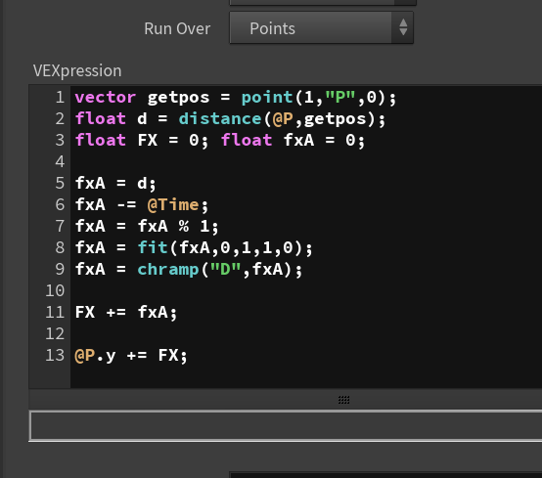Image resolution: width=542 pixels, height=478 pixels.
Task: Click code line 1 'vector getpos = point(1,"P",0);'
Action: pyautogui.click(x=236, y=98)
